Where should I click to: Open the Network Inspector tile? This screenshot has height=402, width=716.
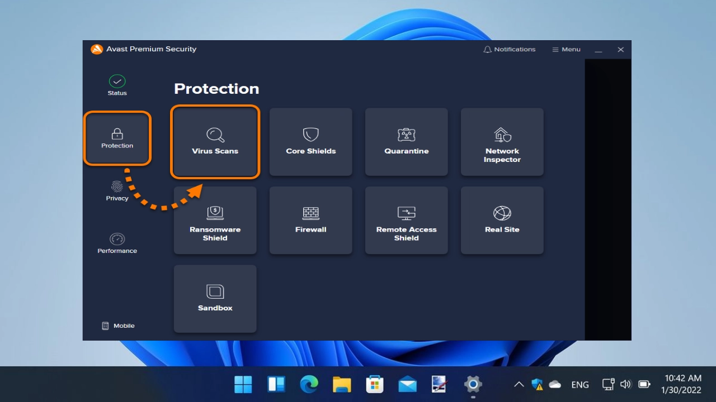[502, 142]
